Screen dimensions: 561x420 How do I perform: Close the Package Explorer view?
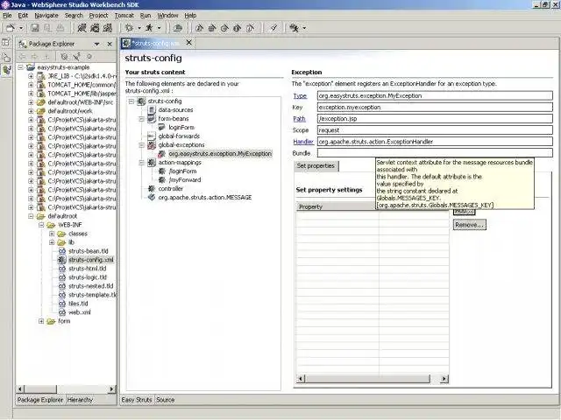pos(110,44)
